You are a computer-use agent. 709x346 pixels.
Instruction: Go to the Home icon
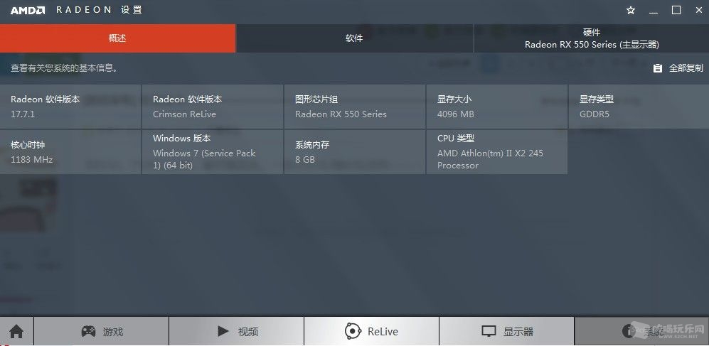(x=16, y=331)
